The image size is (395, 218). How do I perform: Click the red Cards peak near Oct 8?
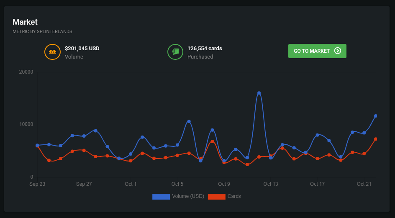tap(213, 141)
